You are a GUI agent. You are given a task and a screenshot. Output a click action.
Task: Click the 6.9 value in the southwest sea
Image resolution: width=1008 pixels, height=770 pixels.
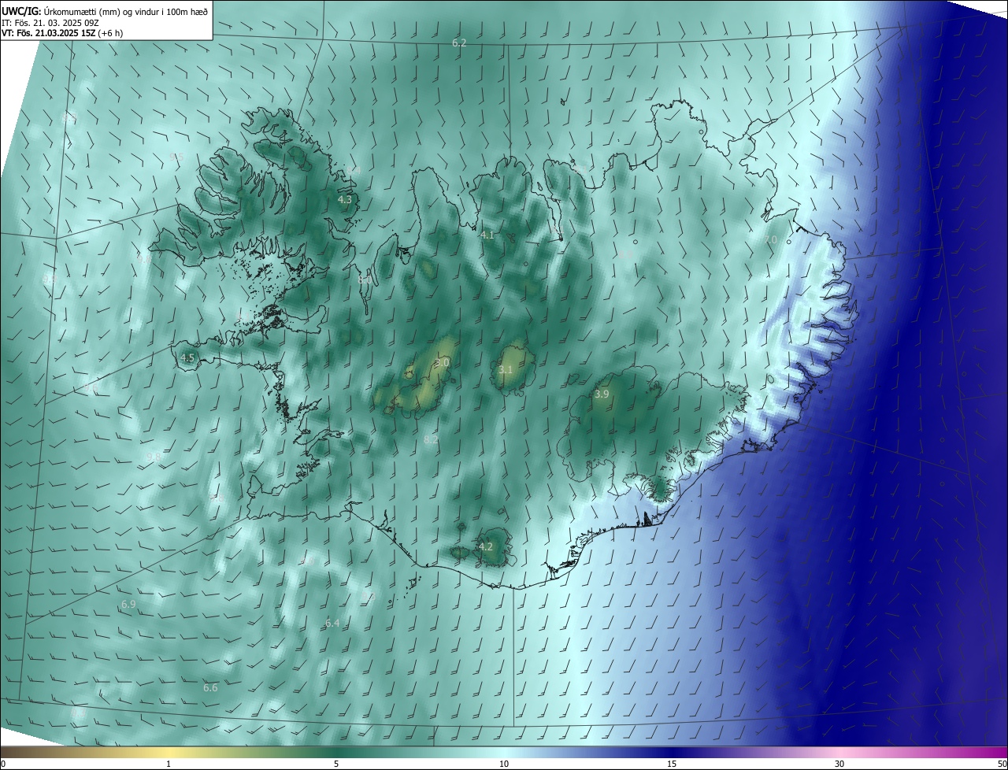tap(128, 604)
